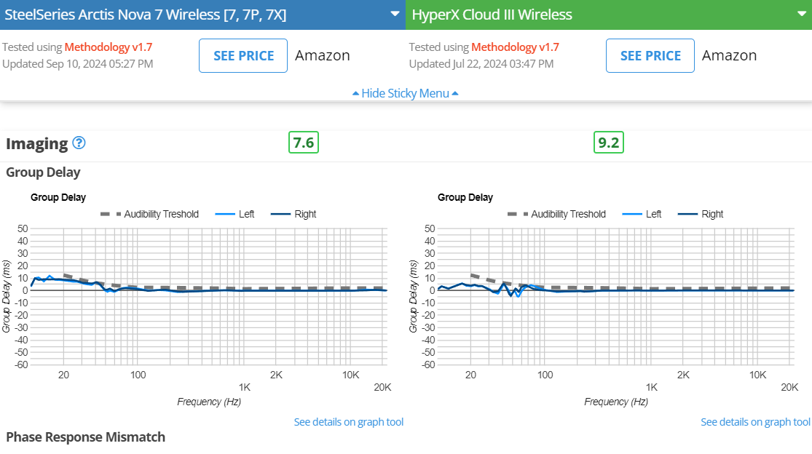Click the Imaging section heading
Screen dimensions: 812x454
click(x=36, y=144)
